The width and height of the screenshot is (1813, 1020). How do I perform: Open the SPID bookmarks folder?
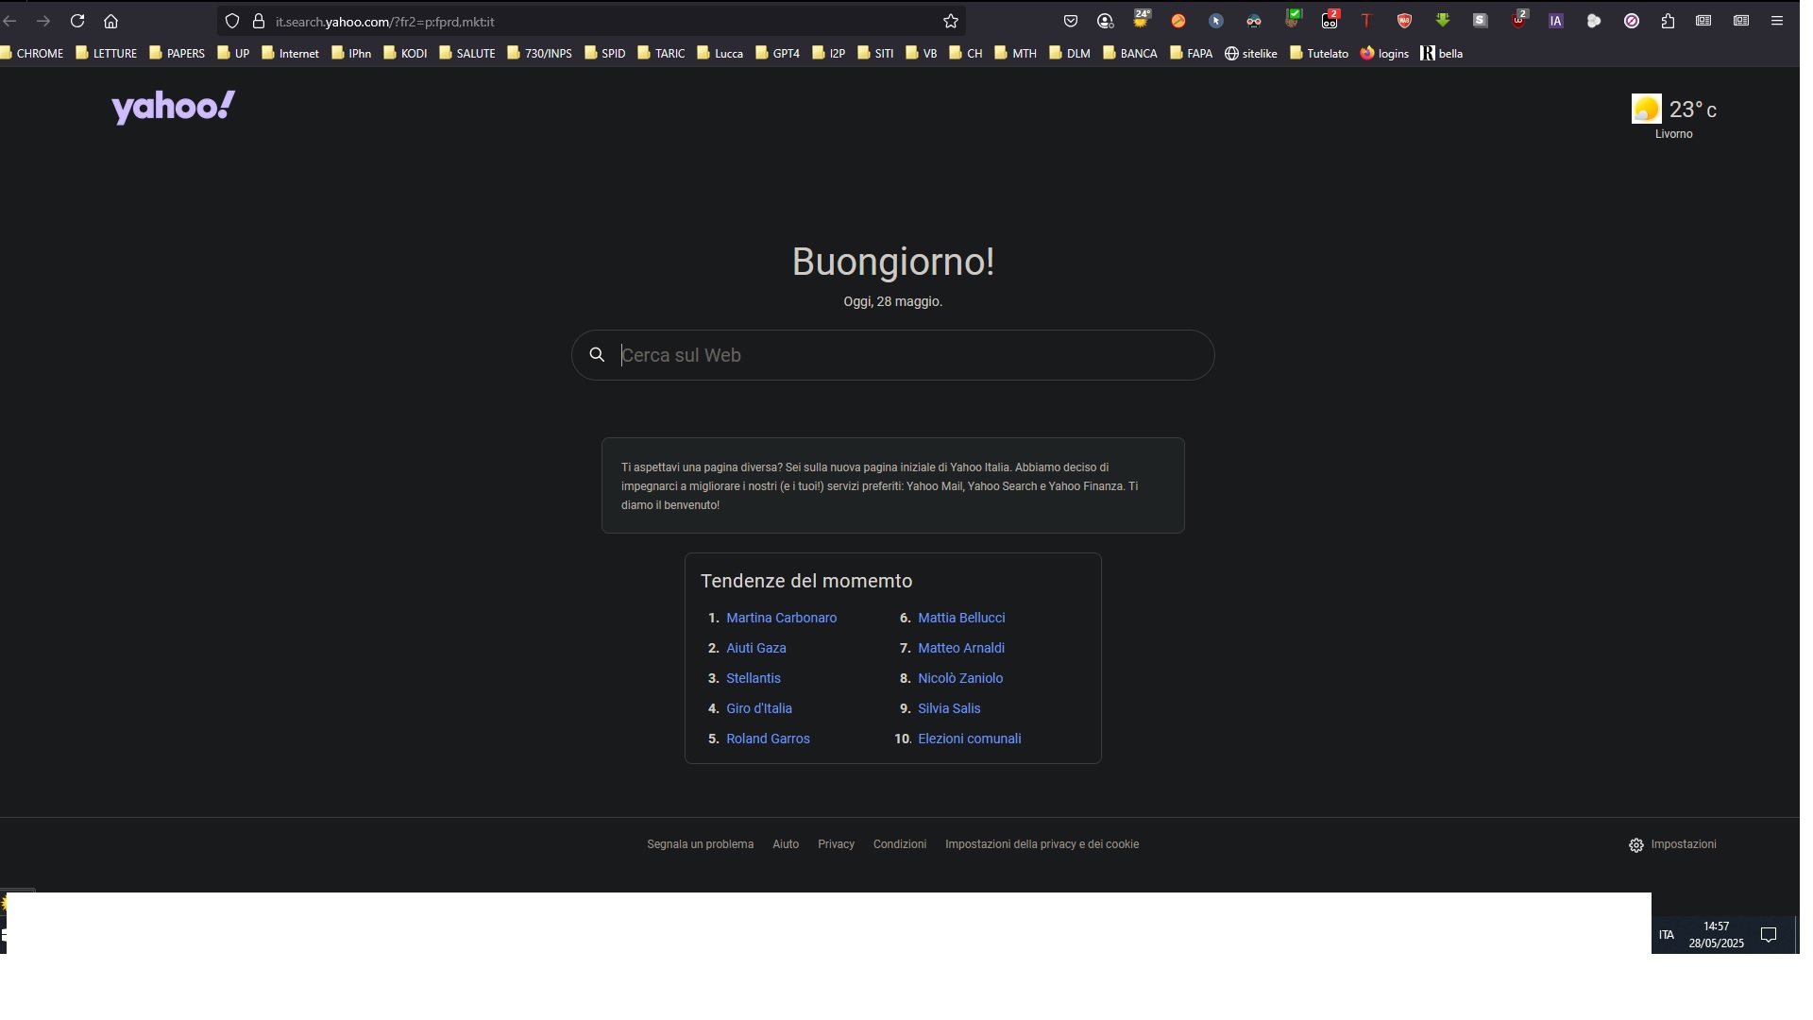(605, 54)
